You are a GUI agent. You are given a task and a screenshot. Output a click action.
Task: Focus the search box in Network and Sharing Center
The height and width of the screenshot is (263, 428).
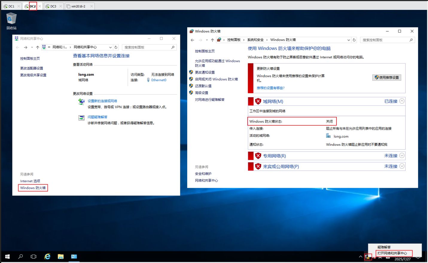pos(147,47)
